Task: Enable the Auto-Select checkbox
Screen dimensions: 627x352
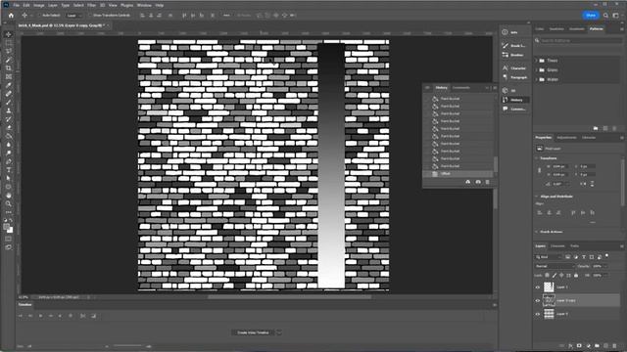Action: point(39,16)
